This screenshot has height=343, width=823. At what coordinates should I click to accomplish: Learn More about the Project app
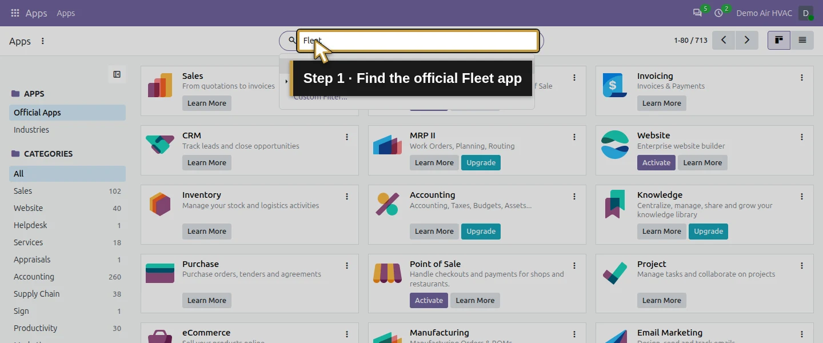[x=662, y=300]
